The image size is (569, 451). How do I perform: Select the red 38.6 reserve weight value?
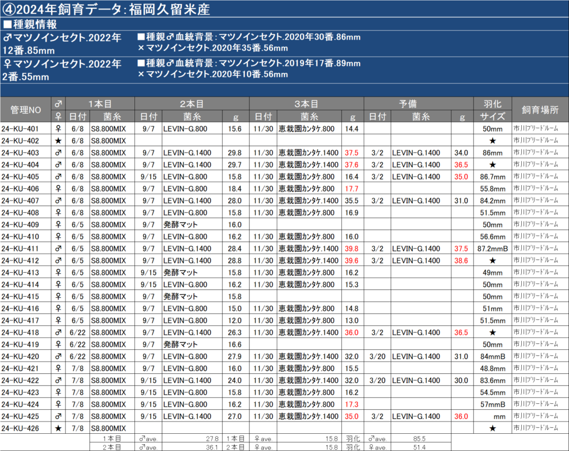tap(461, 260)
